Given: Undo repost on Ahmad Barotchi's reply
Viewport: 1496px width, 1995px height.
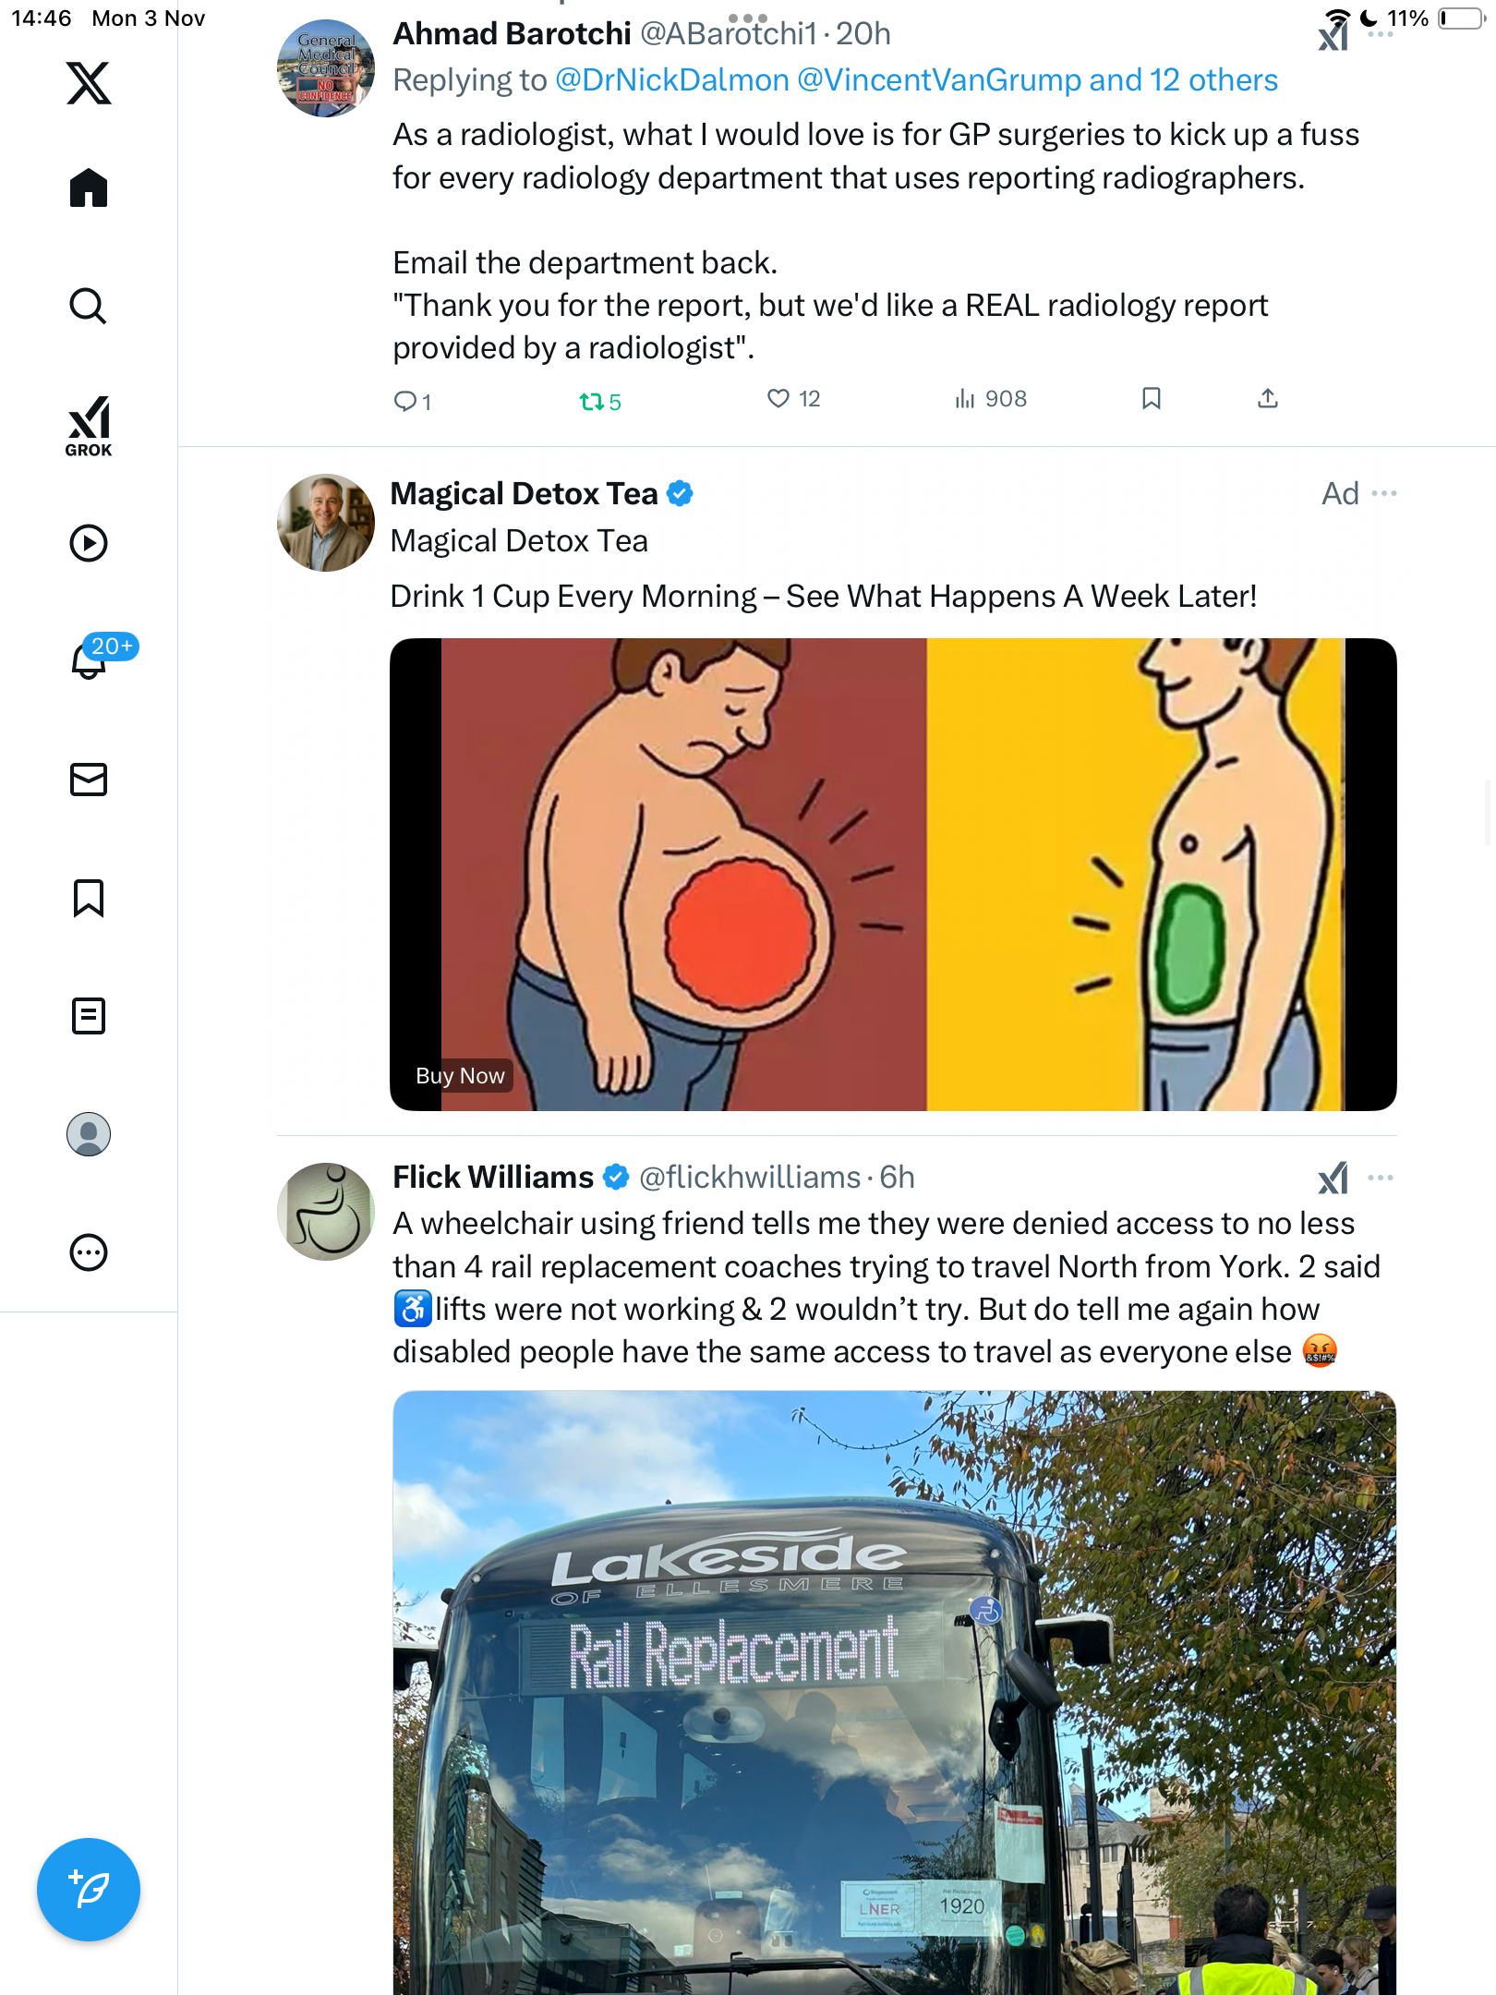Looking at the screenshot, I should point(591,402).
